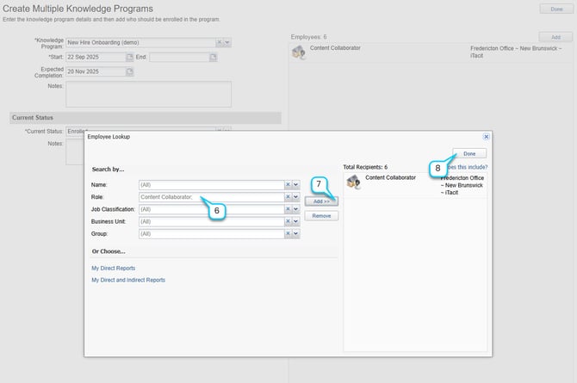Click the Add >> button
The image size is (577, 383).
pos(321,201)
